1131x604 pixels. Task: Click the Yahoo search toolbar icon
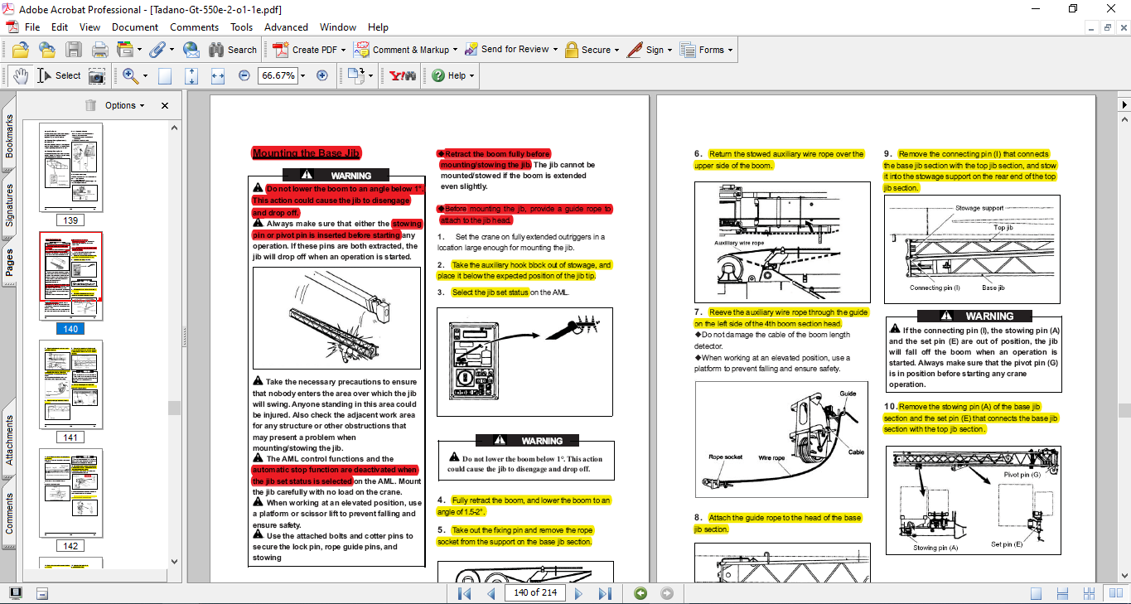[403, 75]
